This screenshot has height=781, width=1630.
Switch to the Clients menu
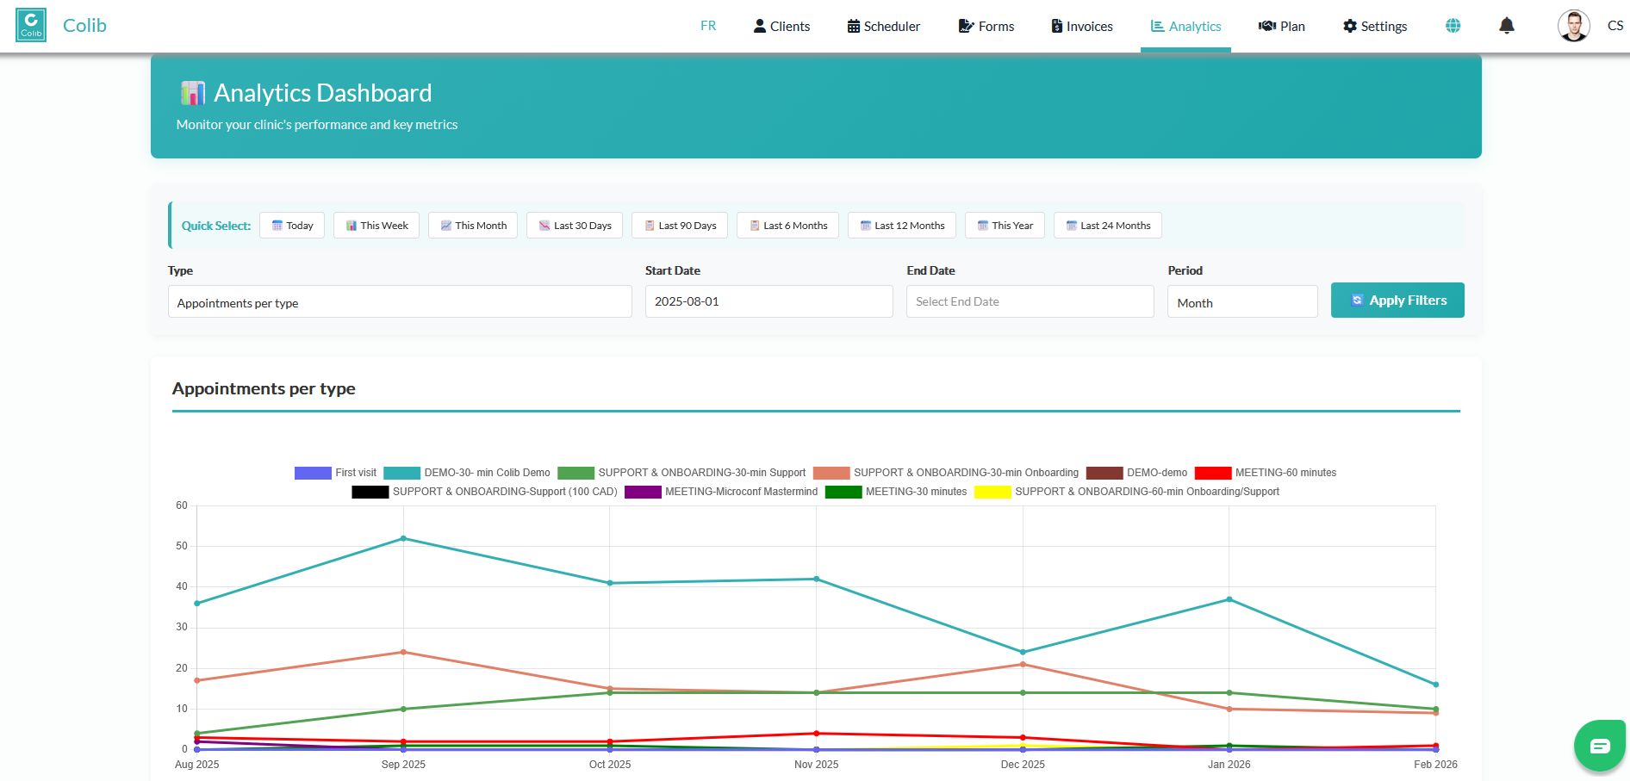pos(781,27)
